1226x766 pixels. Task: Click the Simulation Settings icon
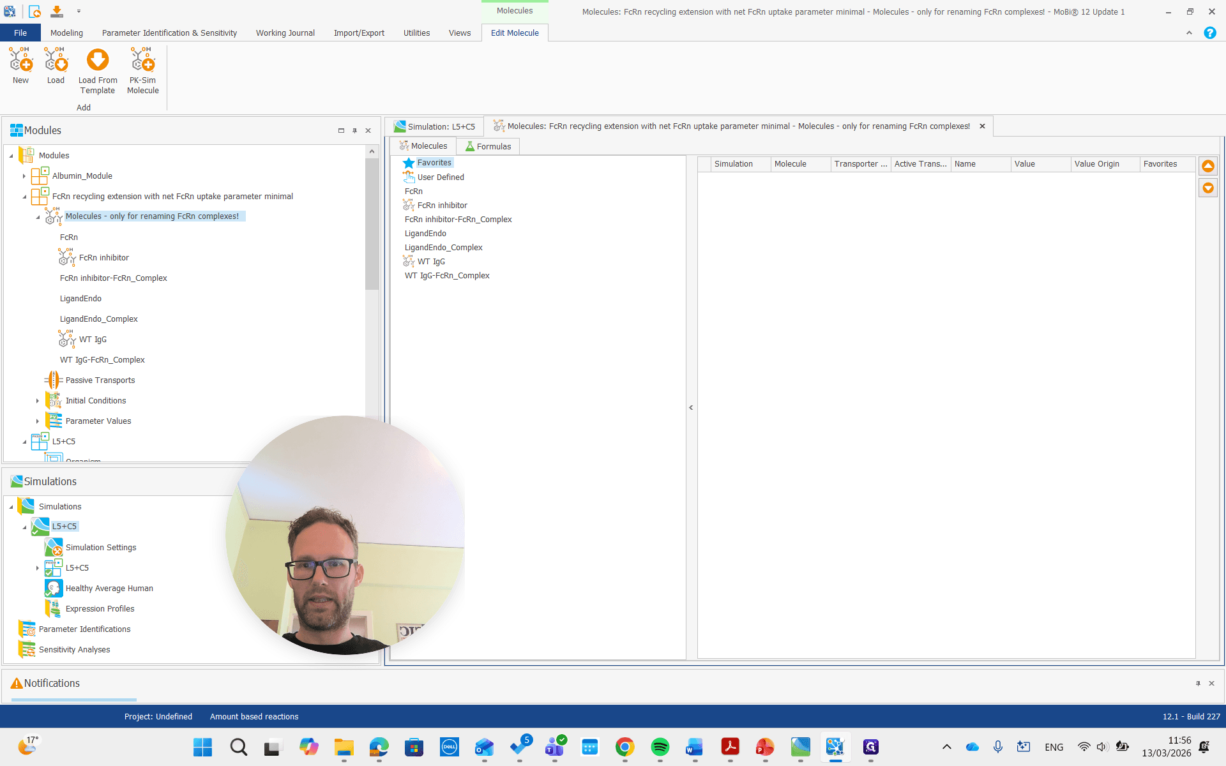[54, 547]
